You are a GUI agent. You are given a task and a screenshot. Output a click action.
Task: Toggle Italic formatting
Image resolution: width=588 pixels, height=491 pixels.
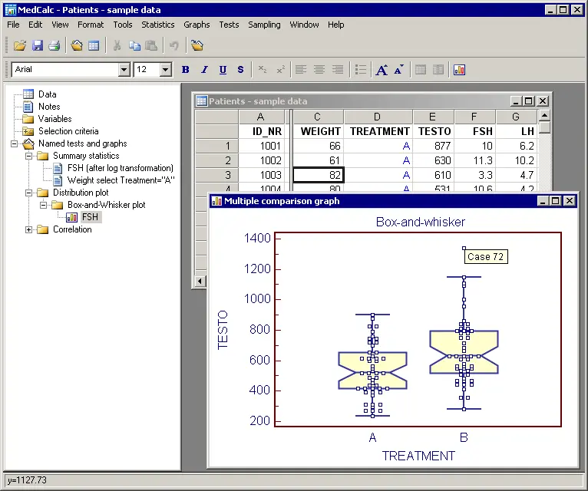(204, 70)
